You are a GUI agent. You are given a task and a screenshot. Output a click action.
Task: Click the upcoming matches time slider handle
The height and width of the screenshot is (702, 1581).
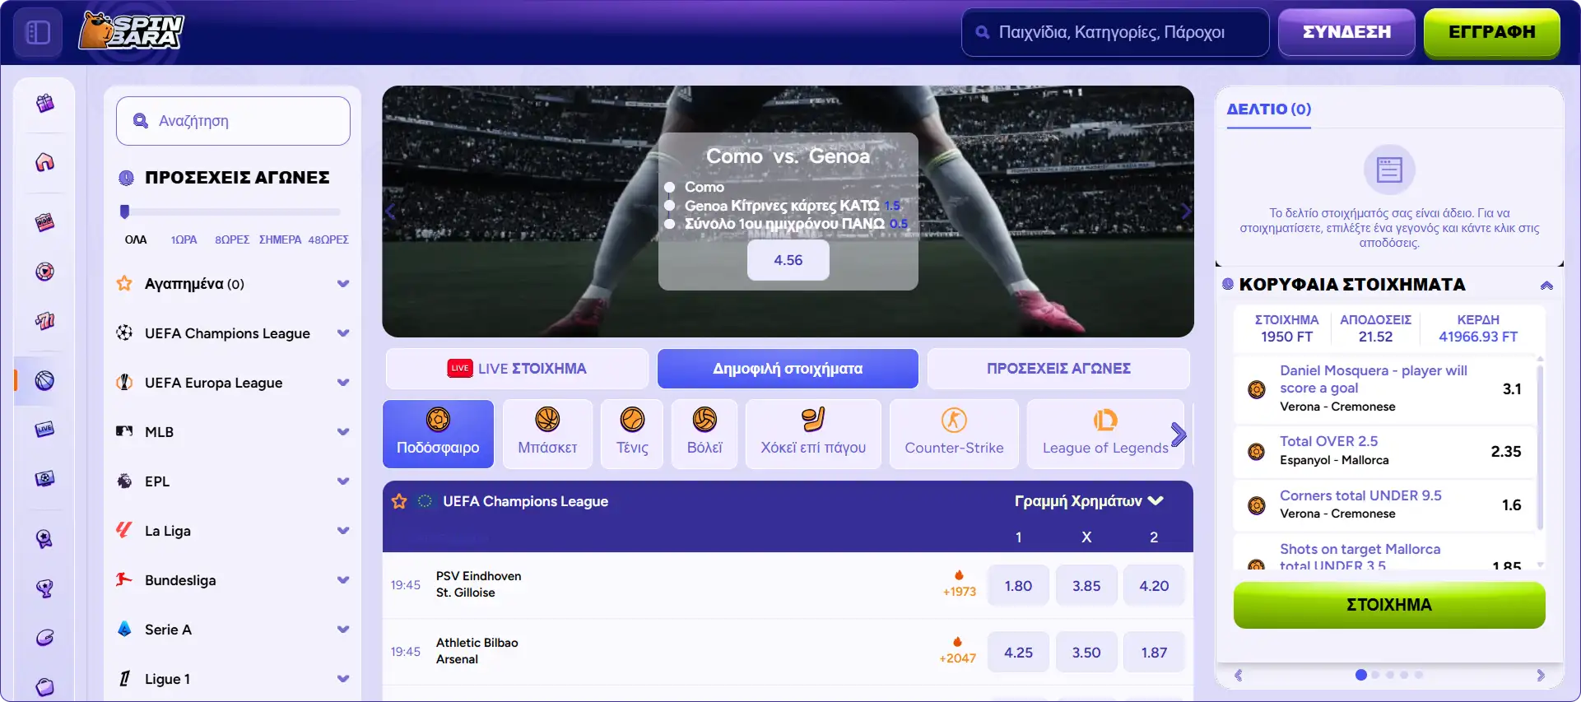[125, 212]
